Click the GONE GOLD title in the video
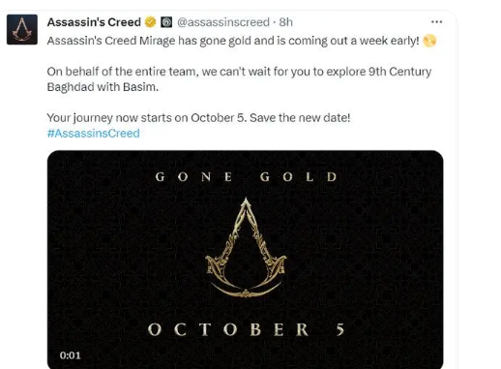 (246, 177)
